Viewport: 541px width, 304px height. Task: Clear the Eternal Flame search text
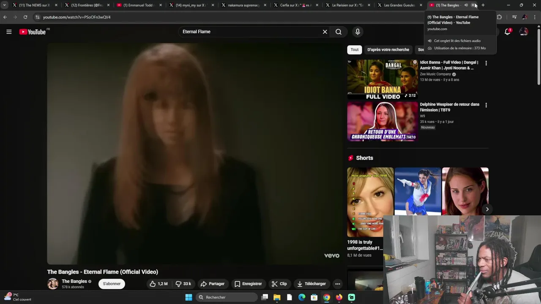tap(325, 32)
